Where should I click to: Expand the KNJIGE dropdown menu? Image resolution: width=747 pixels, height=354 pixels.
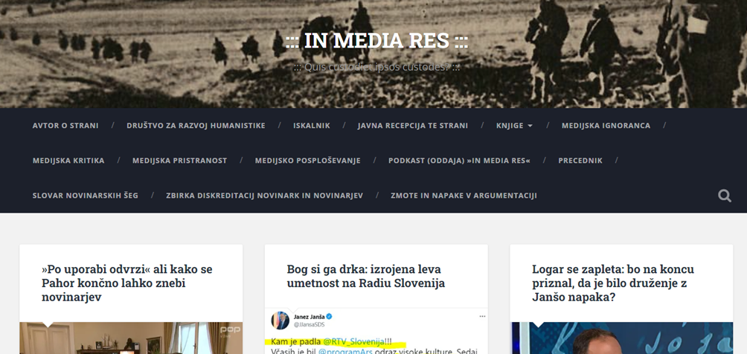(514, 126)
